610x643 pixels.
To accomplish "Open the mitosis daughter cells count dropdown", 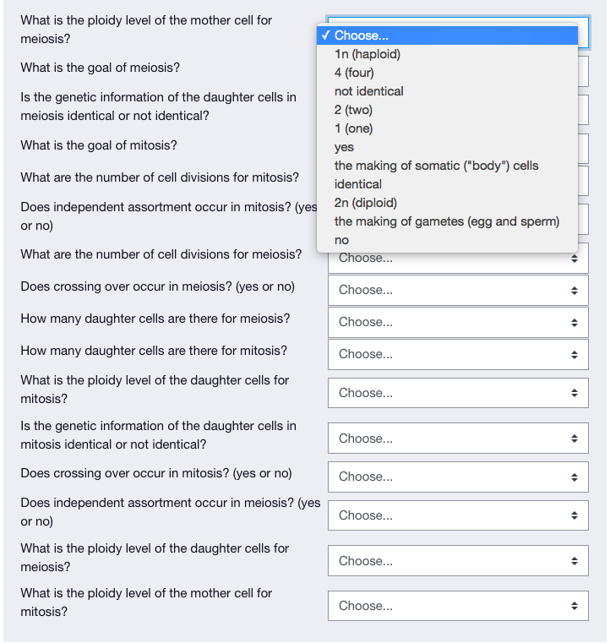I will 458,354.
